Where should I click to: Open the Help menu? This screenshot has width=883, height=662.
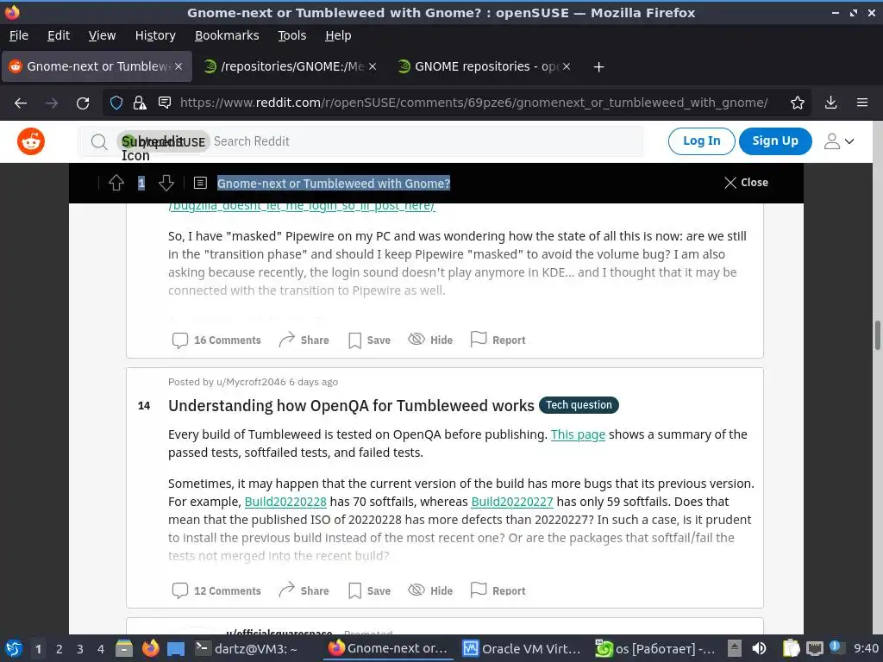tap(338, 35)
